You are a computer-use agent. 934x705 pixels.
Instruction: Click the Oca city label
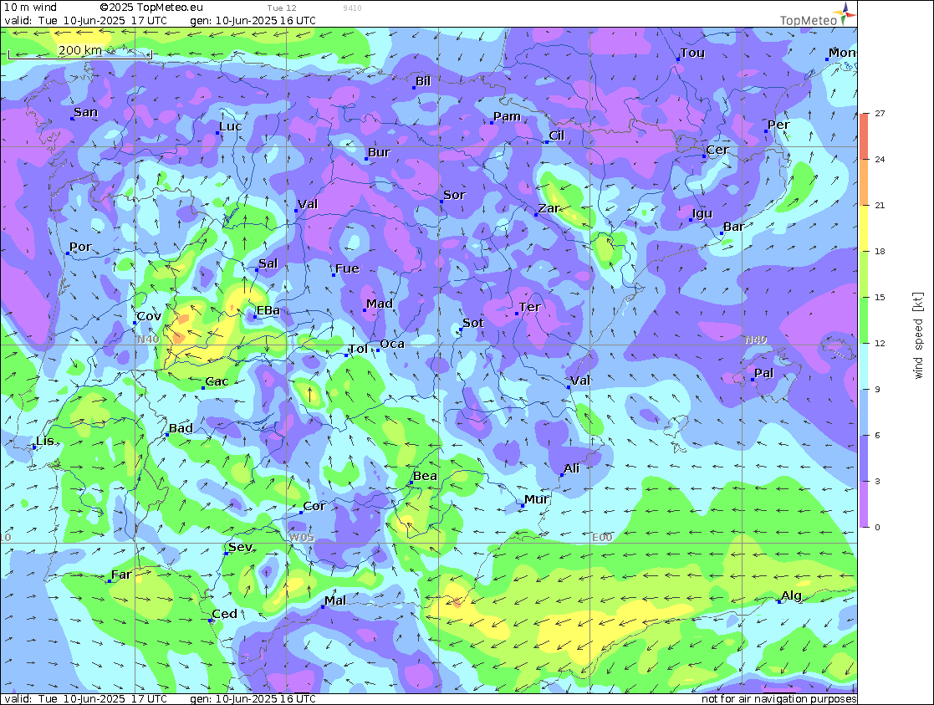coord(392,344)
